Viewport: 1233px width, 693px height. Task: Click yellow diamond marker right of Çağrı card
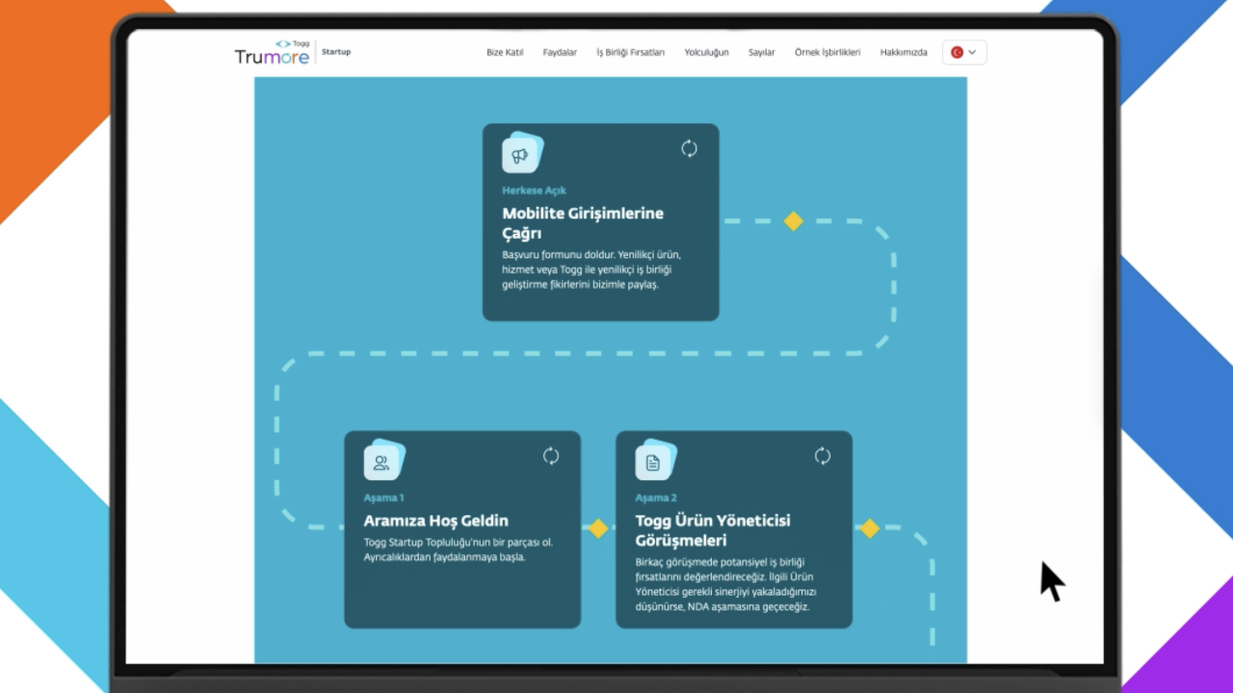point(793,221)
